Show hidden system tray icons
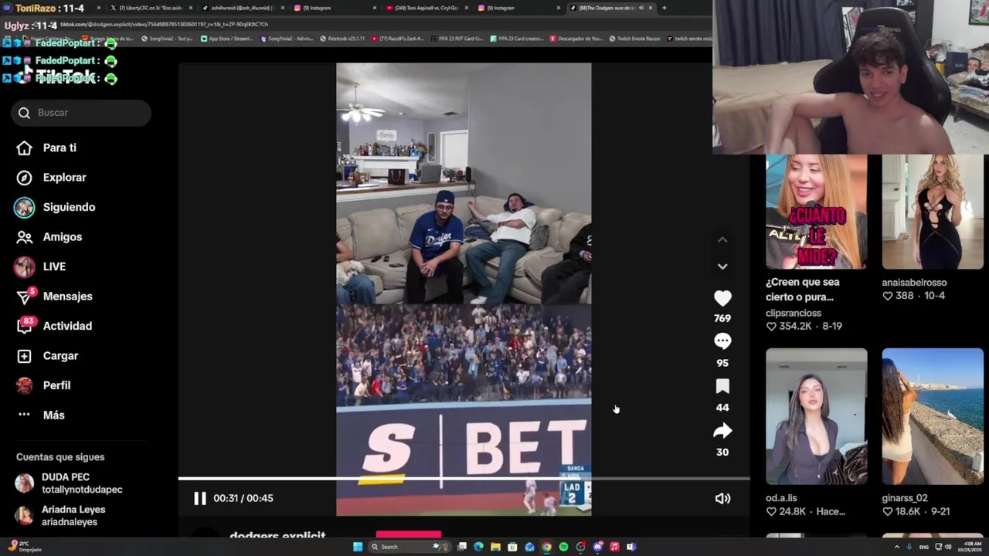 897,547
